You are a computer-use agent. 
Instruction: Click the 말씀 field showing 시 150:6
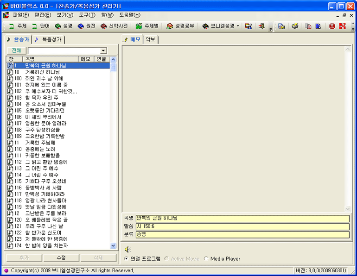pos(242,226)
